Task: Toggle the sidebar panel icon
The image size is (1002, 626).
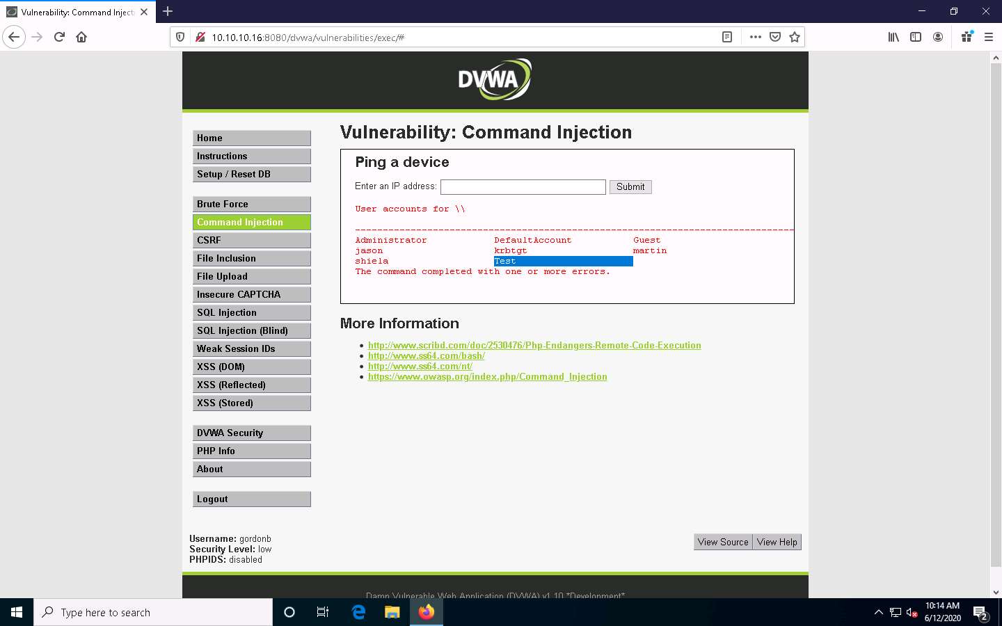Action: click(916, 37)
